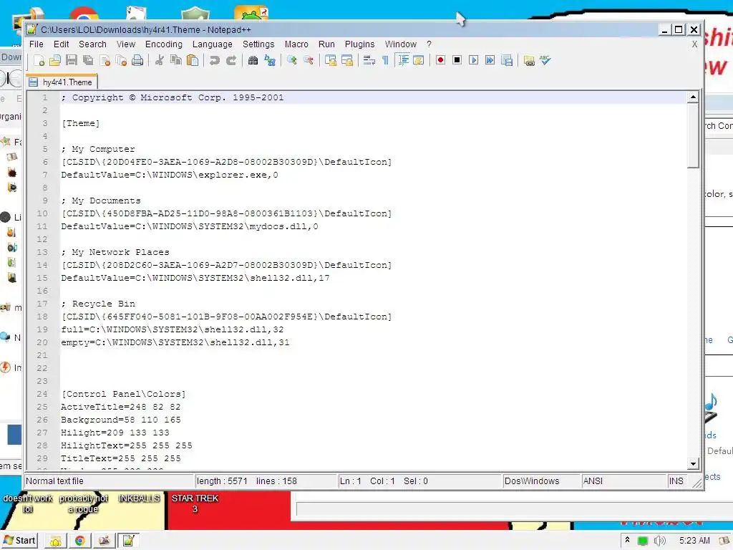Toggle Show Indent Guide button
Screen dimensions: 733x550
tap(402, 60)
